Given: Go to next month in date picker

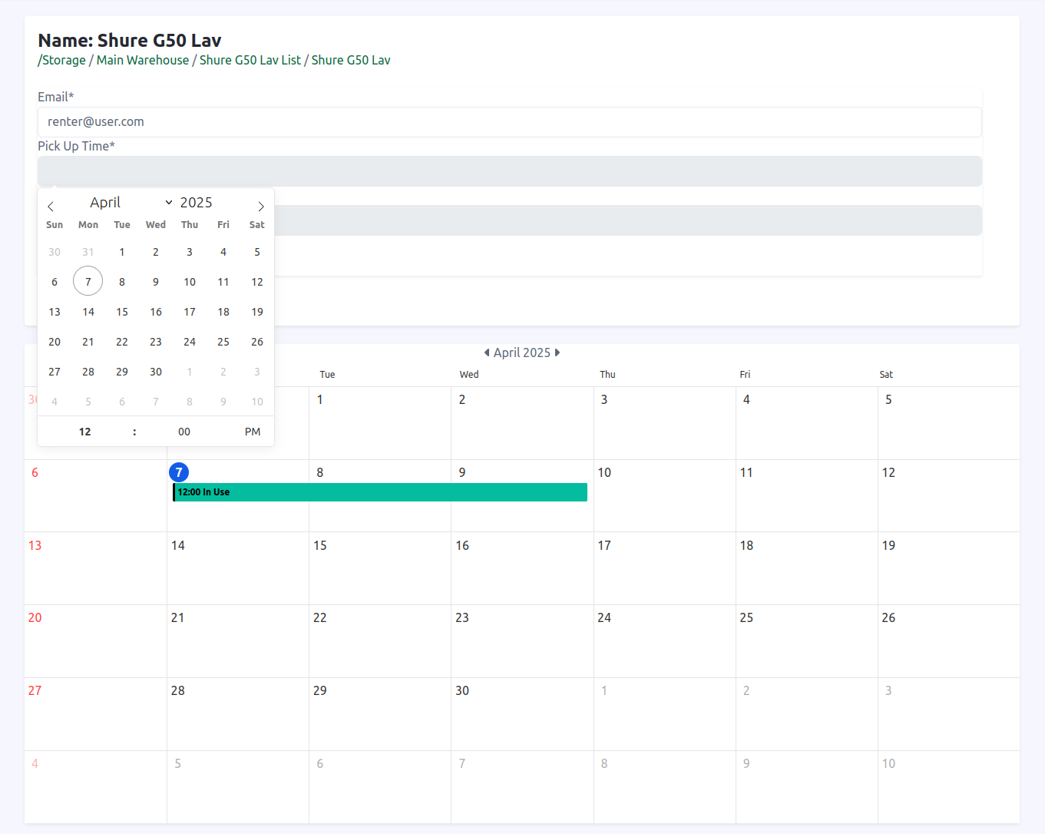Looking at the screenshot, I should [261, 207].
